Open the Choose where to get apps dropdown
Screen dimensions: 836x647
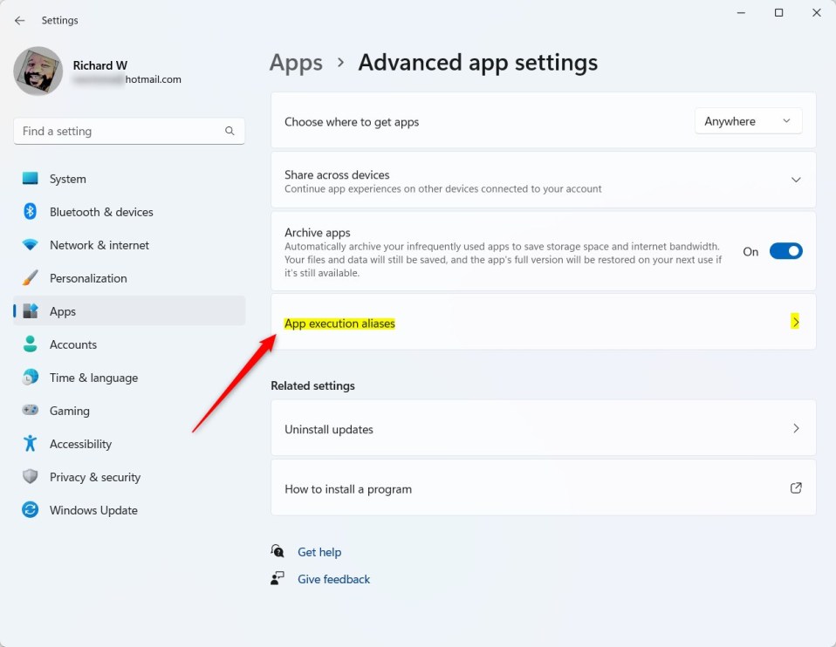748,121
